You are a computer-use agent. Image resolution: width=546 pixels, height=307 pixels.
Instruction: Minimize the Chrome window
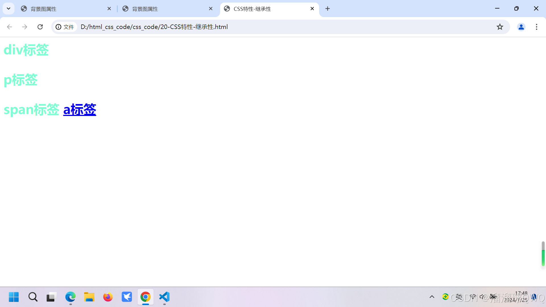497,9
